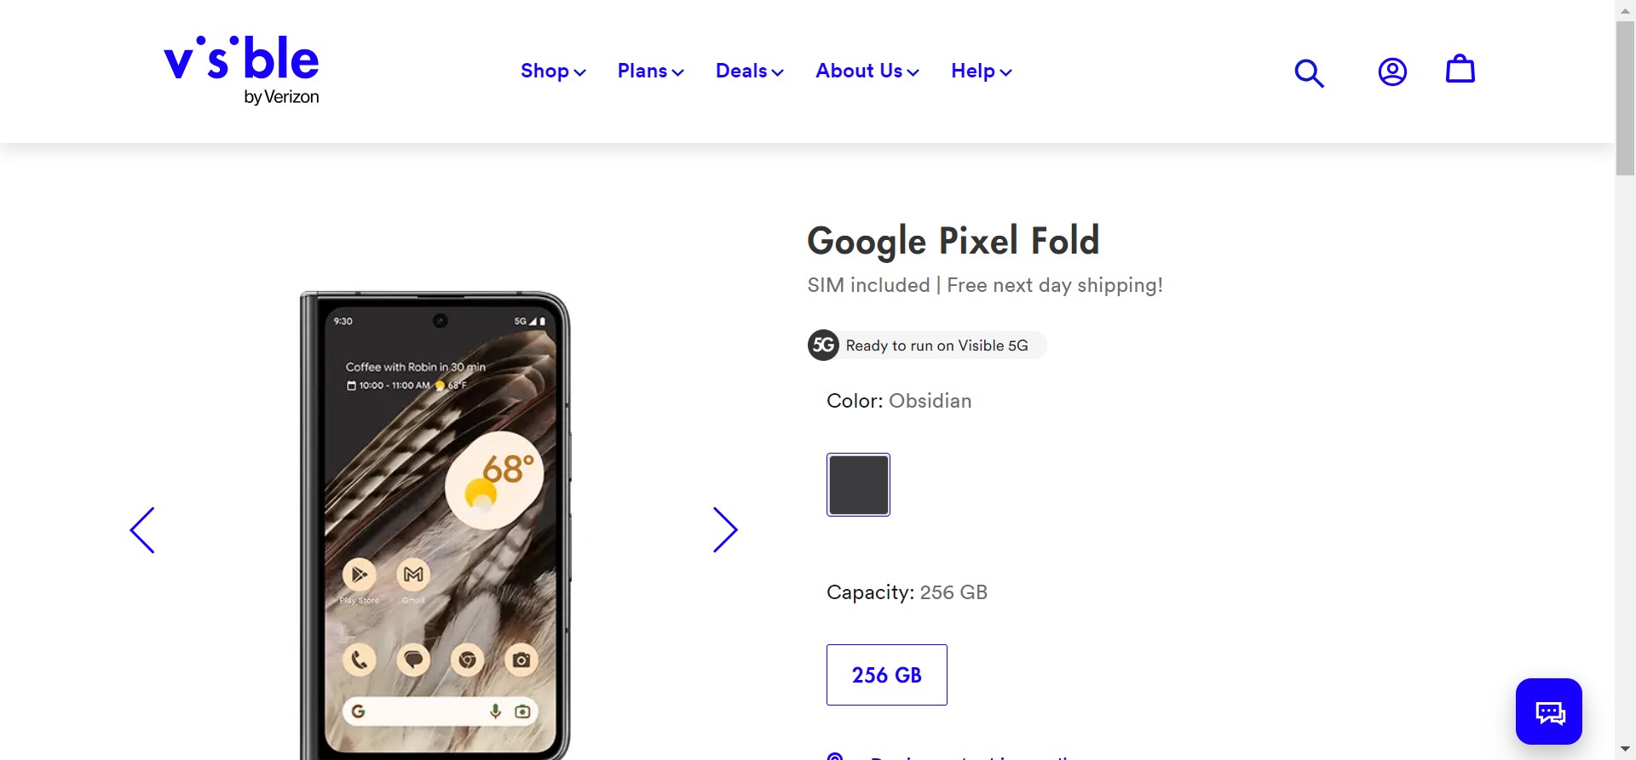Click the Google Pixel Fold product image
Viewport: 1636px width, 760px height.
(x=435, y=523)
